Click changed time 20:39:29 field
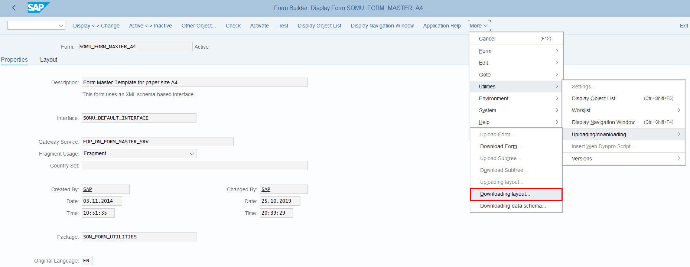This screenshot has width=690, height=267. coord(276,213)
